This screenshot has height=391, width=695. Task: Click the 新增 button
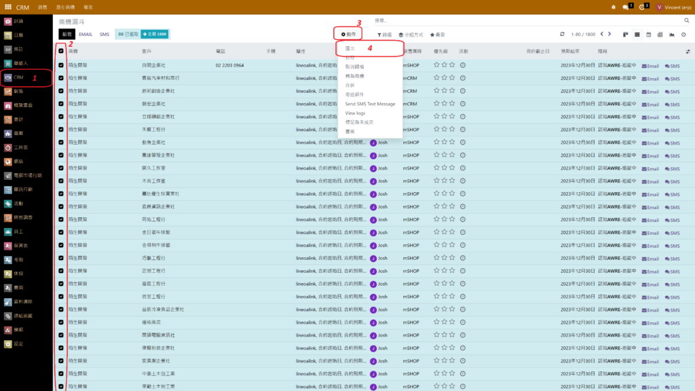[67, 34]
